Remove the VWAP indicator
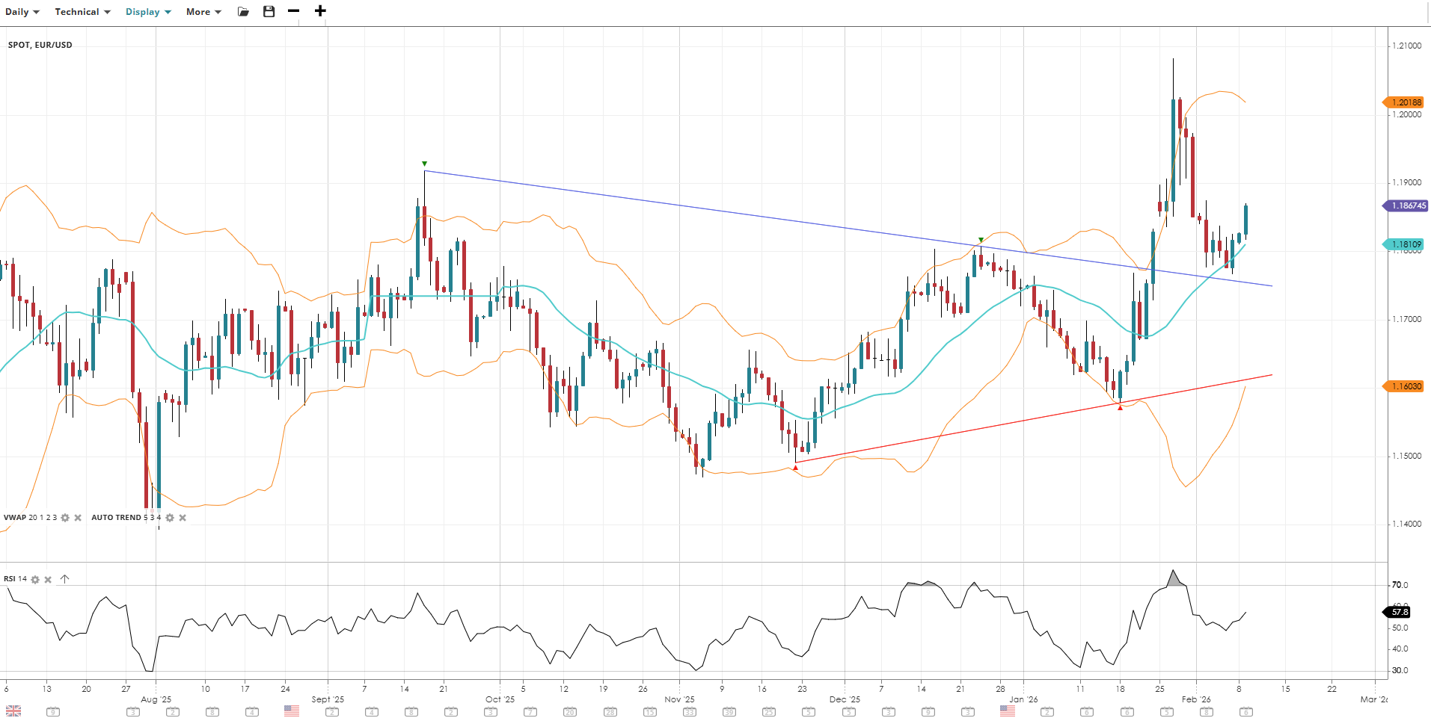The height and width of the screenshot is (721, 1431). click(78, 518)
